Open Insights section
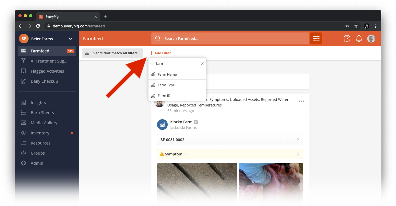This screenshot has height=206, width=396. pos(47,102)
